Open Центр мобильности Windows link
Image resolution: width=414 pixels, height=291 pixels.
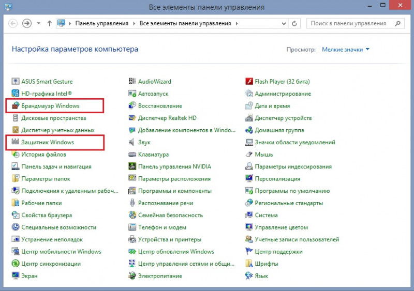61,251
